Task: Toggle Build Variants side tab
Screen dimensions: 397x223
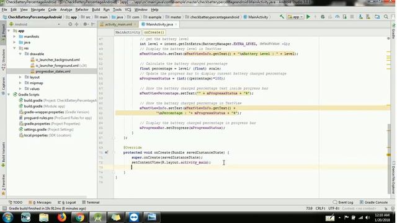Action: click(x=3, y=154)
